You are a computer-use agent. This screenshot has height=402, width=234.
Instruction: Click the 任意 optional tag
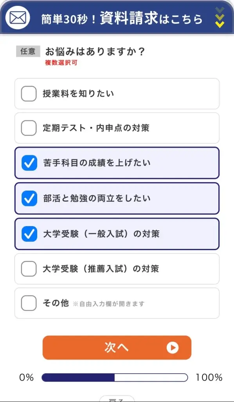[28, 51]
